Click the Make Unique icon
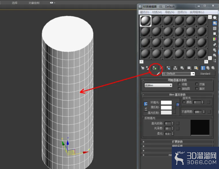This screenshot has width=219, height=169. (x=175, y=68)
